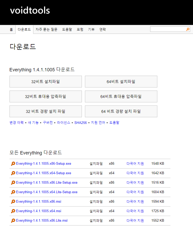Open 다국어 지원 in x86.msi row
Viewport: 193px width, 226px height.
(135, 201)
